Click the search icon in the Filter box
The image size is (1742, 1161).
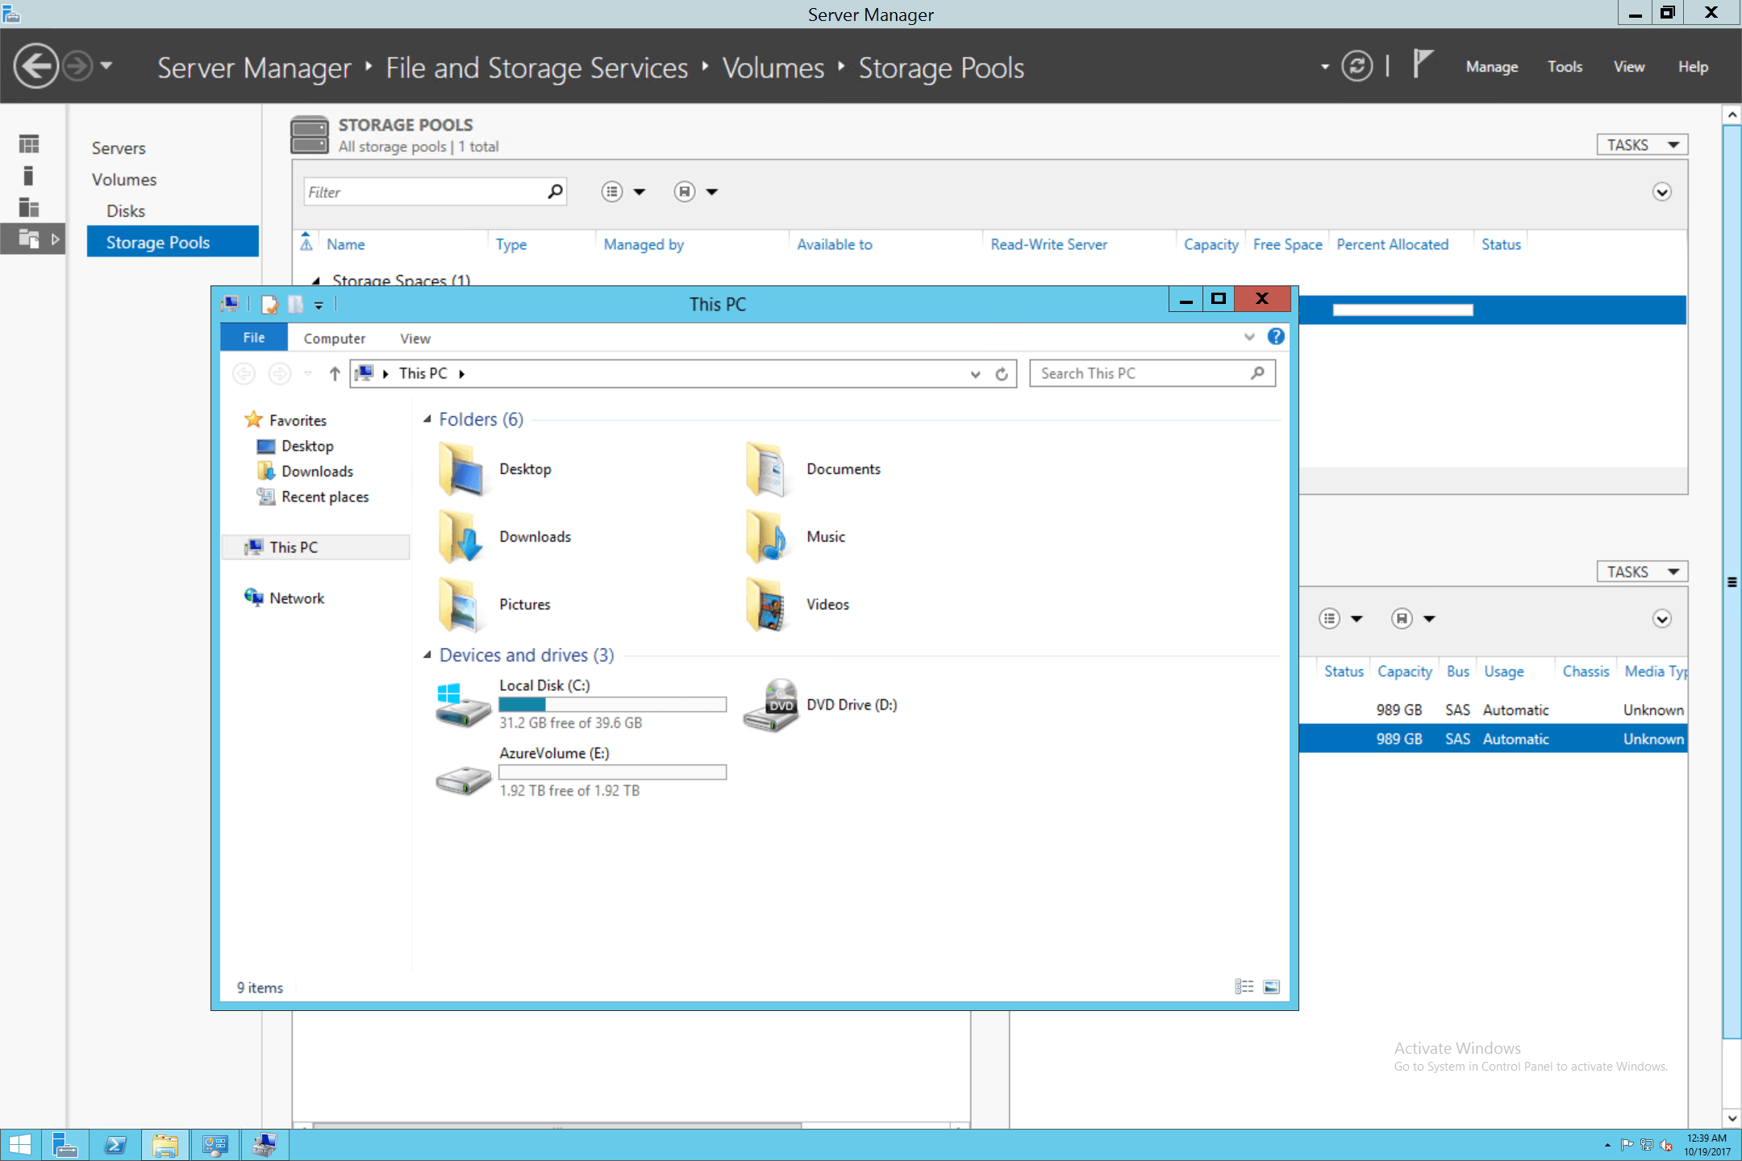[x=554, y=191]
